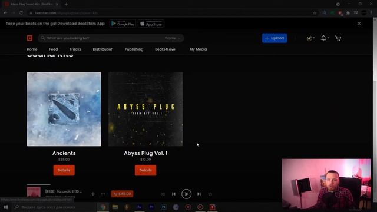Open Adobe Photoshop from the taskbar

point(164,207)
